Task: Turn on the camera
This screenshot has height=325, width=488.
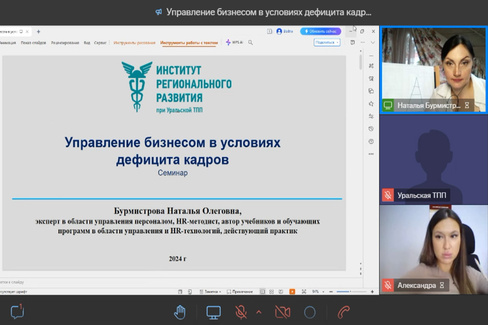Action: pos(283,312)
